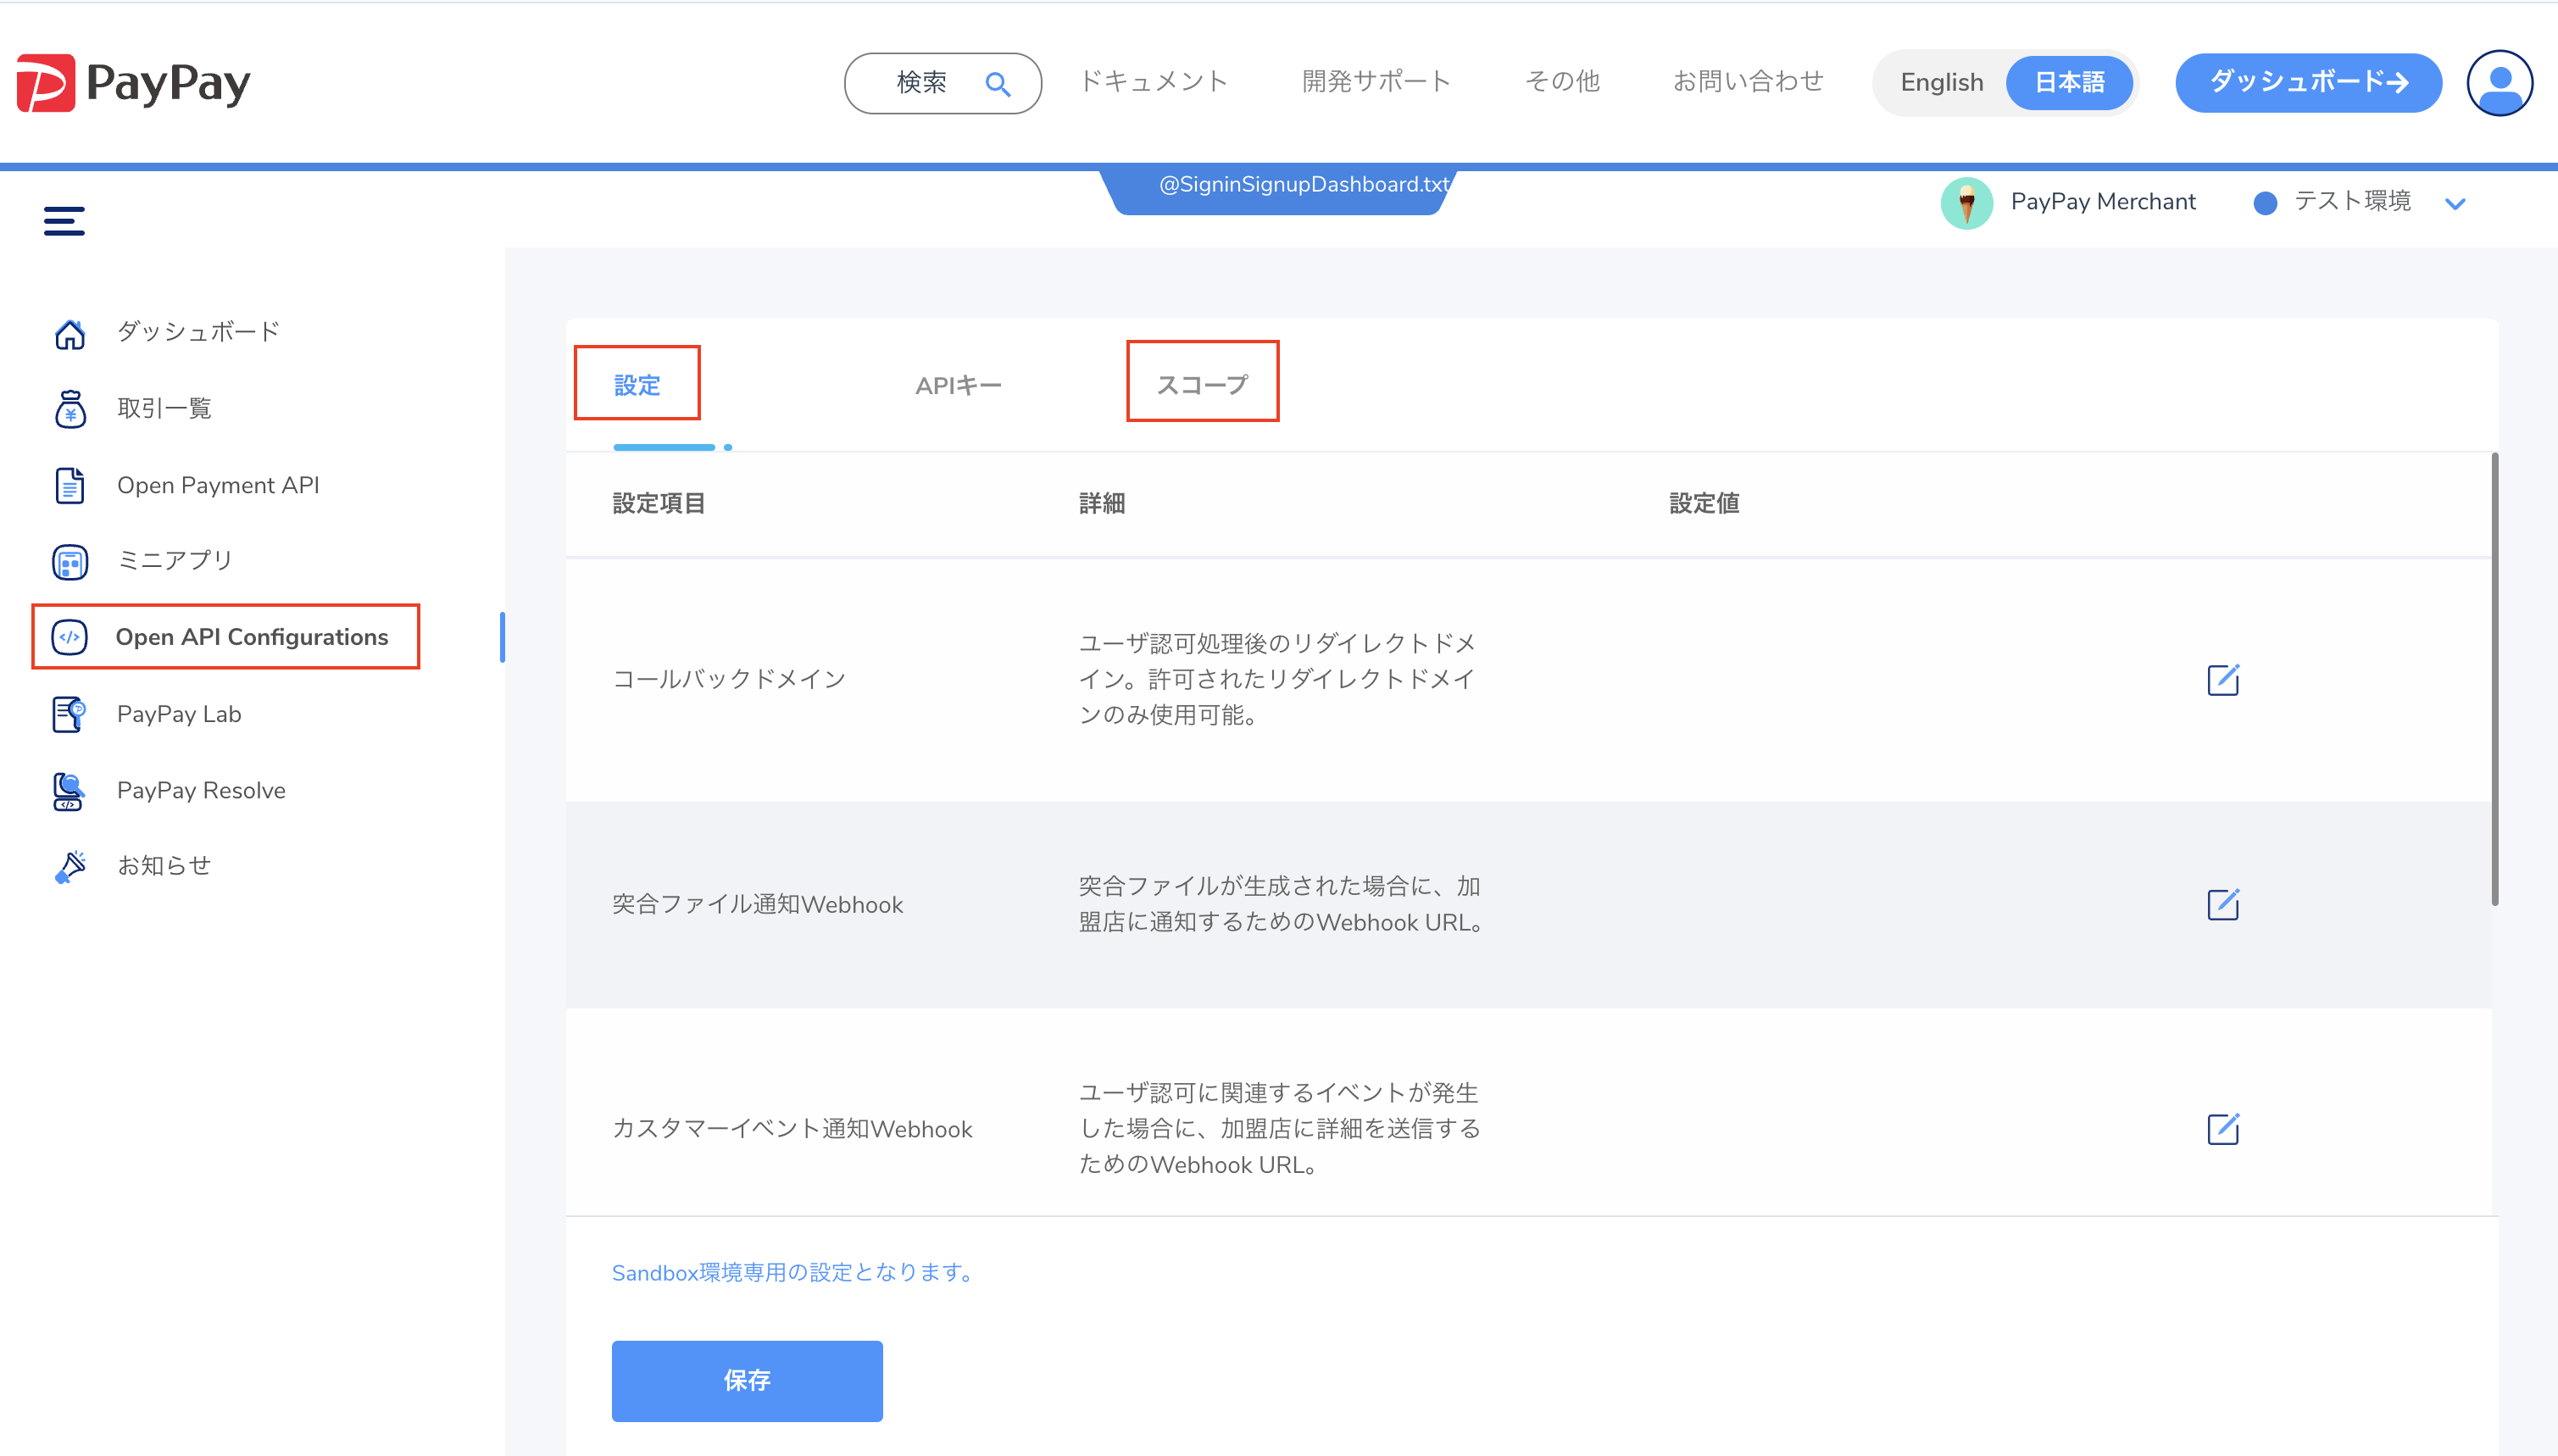Click the PayPay Merchant ice cream avatar
This screenshot has width=2558, height=1456.
1967,202
